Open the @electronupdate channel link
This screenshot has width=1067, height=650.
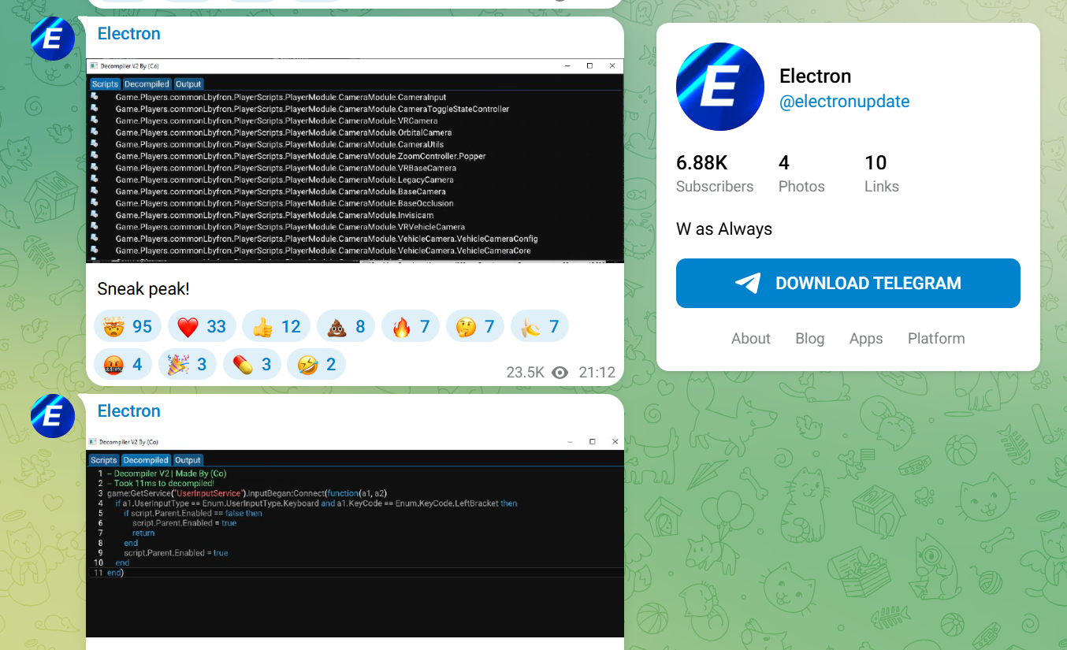pos(844,101)
